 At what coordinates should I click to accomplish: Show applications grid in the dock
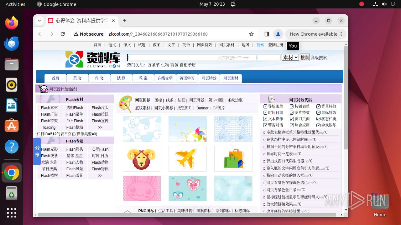click(x=12, y=213)
